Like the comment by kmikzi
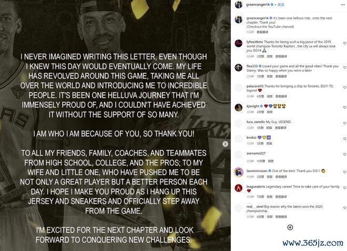This screenshot has width=347, height=251. coord(344,139)
